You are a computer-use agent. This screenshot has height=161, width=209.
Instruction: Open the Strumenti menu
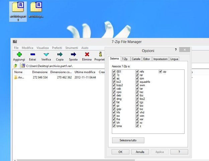[72, 48]
